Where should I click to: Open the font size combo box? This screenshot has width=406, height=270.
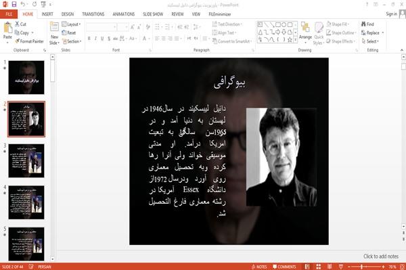click(x=122, y=27)
